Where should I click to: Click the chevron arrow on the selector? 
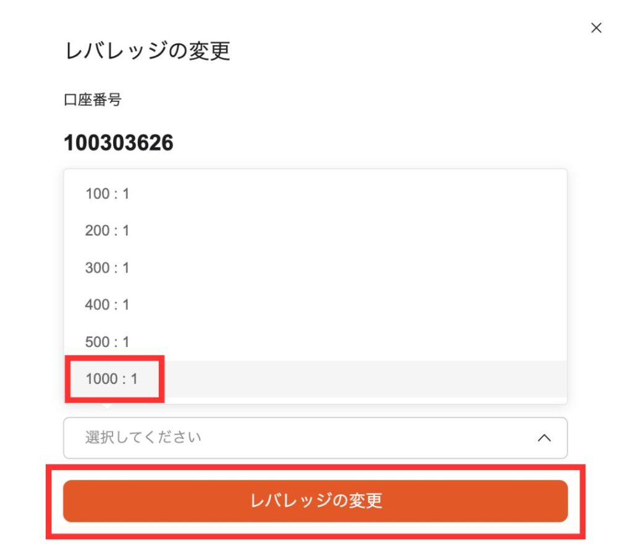[x=545, y=437]
